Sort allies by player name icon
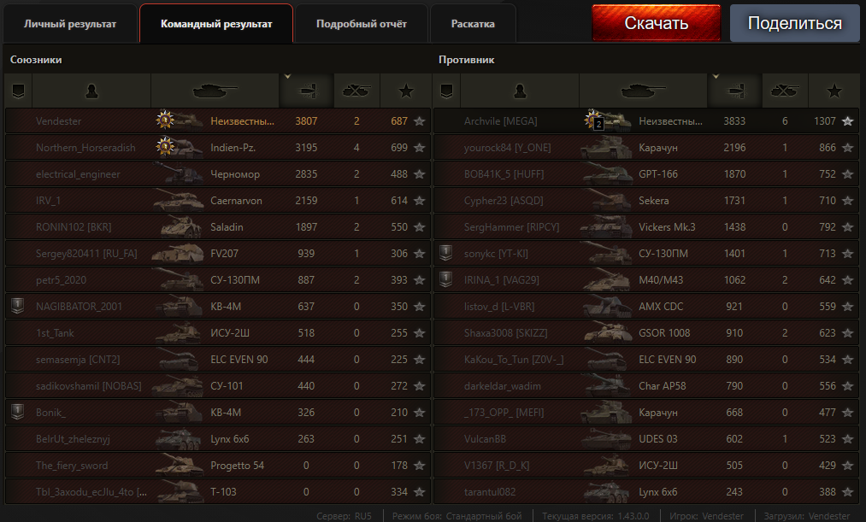The image size is (866, 522). pyautogui.click(x=91, y=91)
